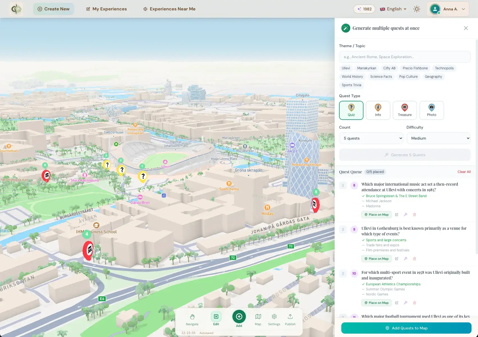Select the Photo quest type
This screenshot has width=478, height=337.
431,110
